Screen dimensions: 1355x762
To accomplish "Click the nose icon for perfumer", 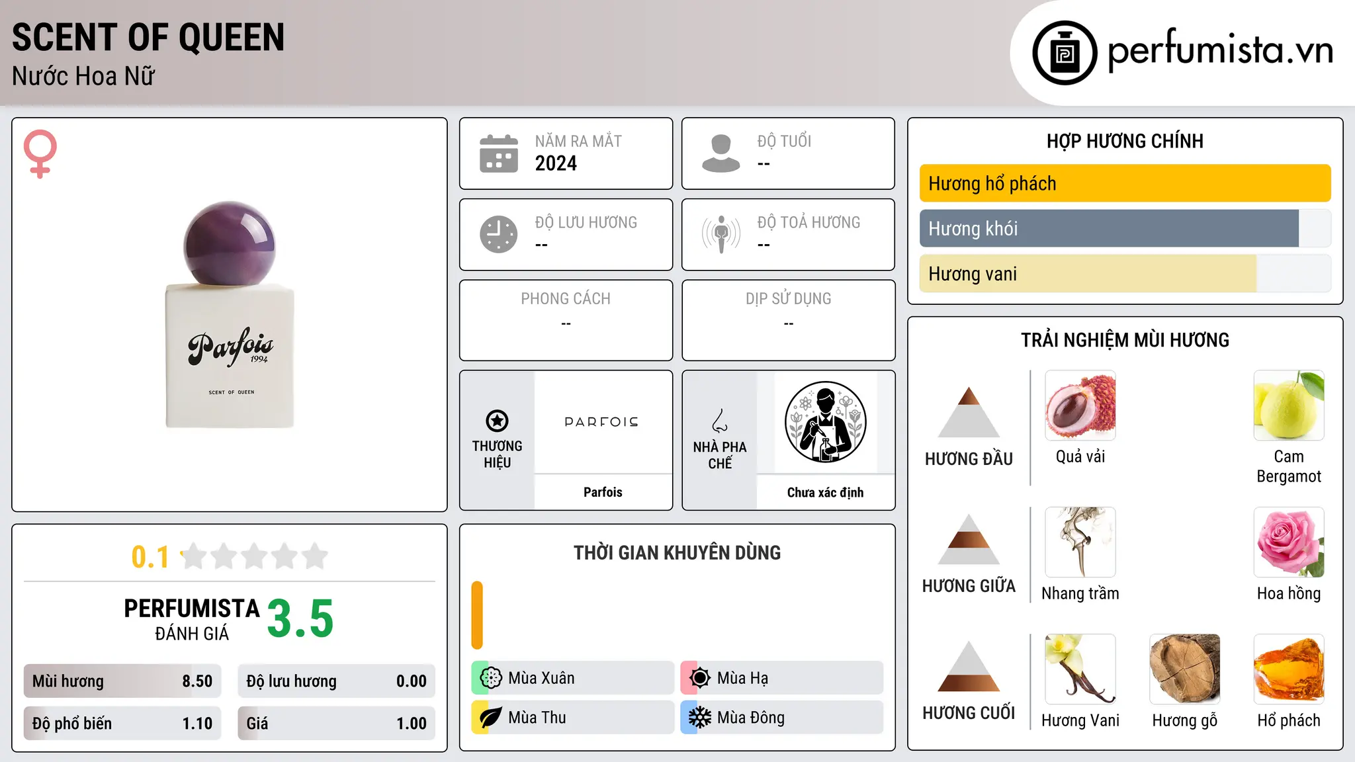I will (720, 421).
